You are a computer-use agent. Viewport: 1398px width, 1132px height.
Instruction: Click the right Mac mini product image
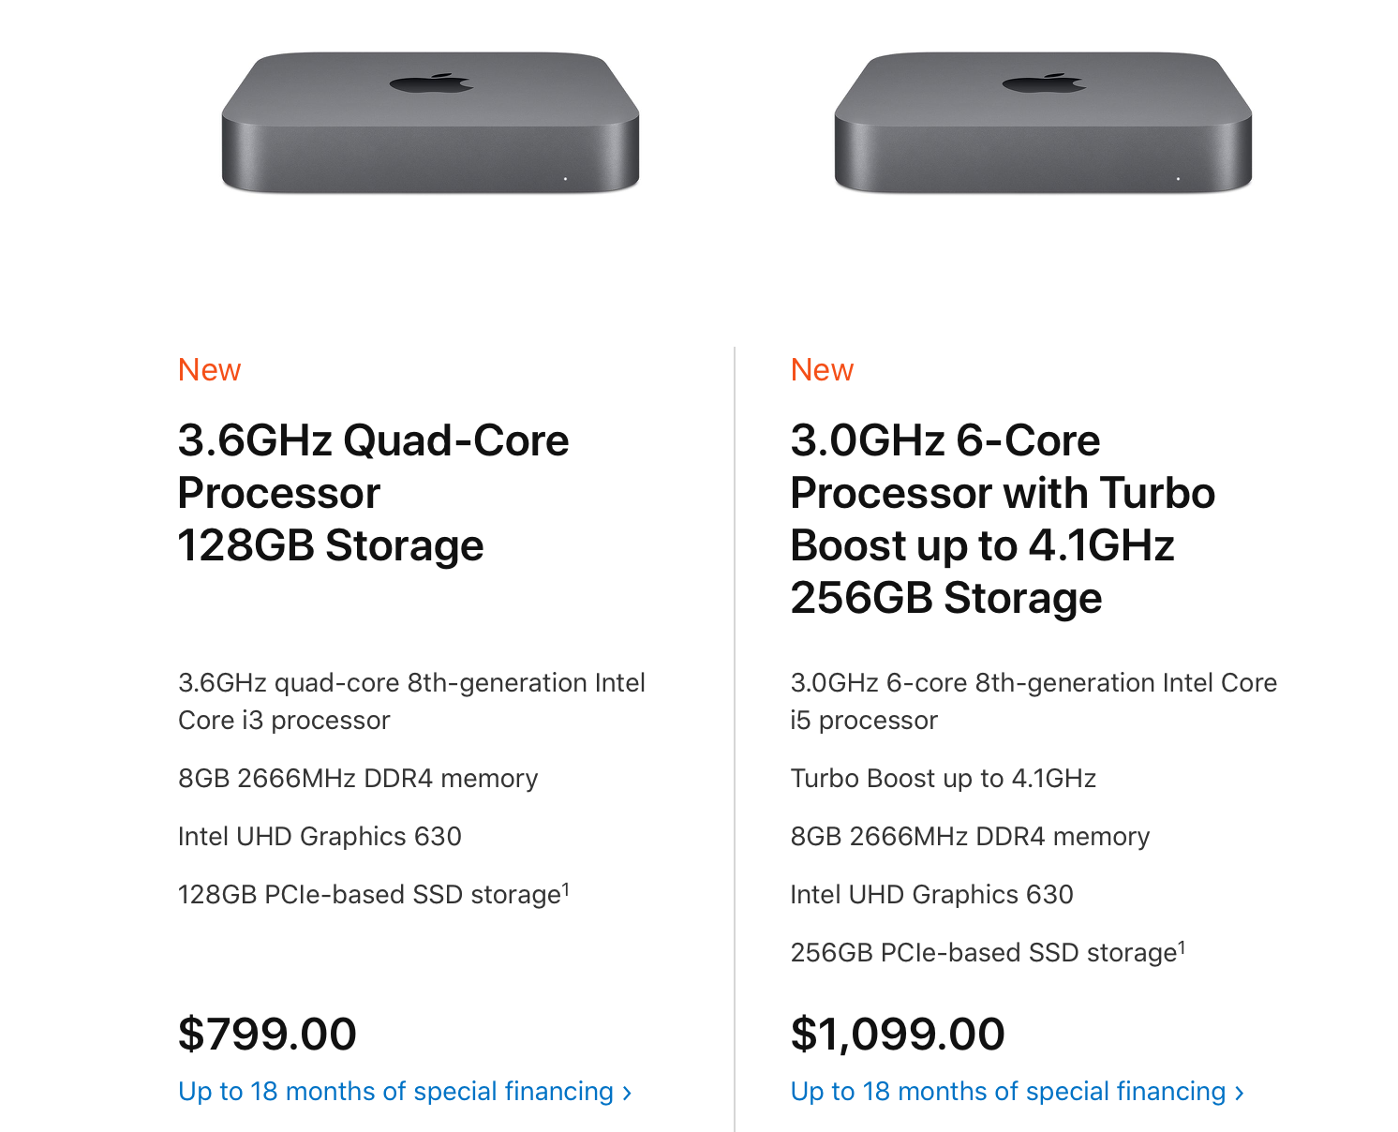(x=1043, y=123)
